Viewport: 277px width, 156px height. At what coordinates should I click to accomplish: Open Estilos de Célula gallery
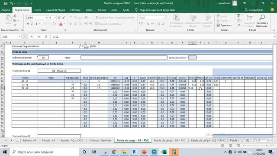click(207, 21)
